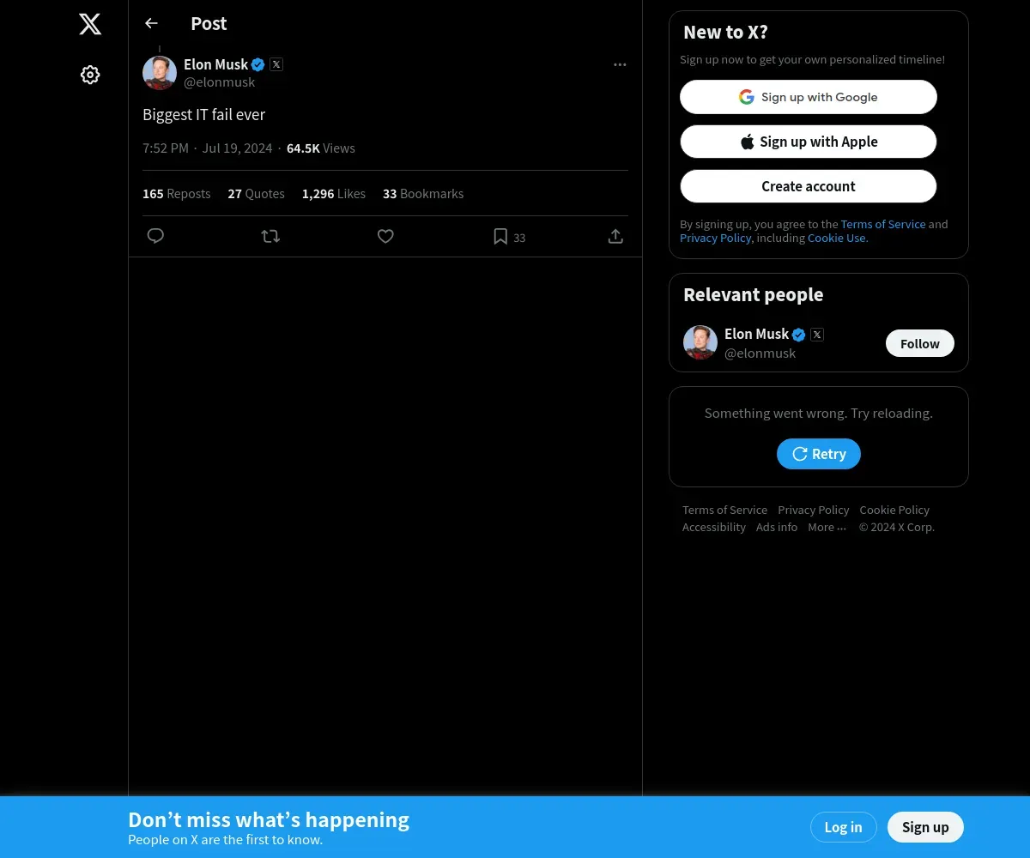Screen dimensions: 1030x858
Task: Open the X logo home icon
Action: click(x=90, y=24)
